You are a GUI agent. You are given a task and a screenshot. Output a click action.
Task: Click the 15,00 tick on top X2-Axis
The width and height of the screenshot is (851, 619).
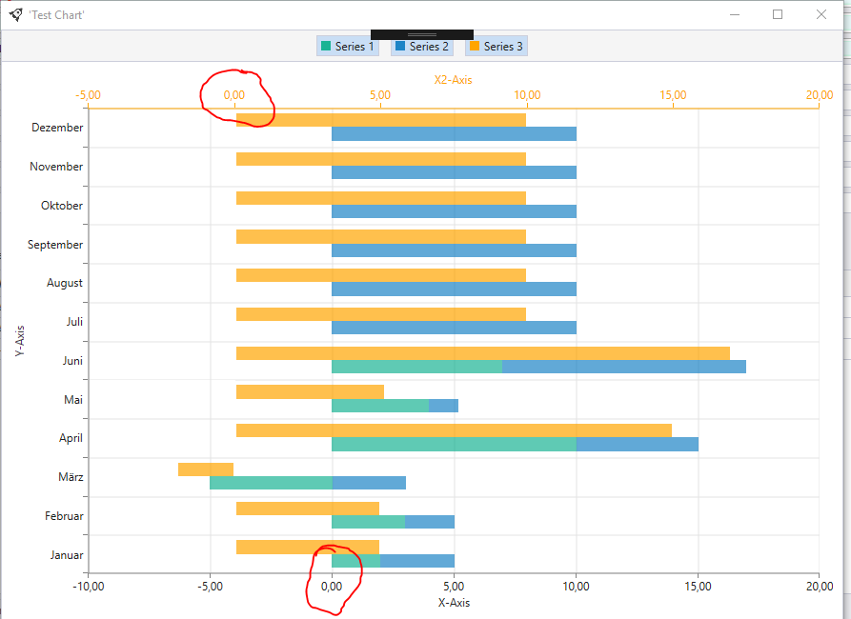[673, 95]
